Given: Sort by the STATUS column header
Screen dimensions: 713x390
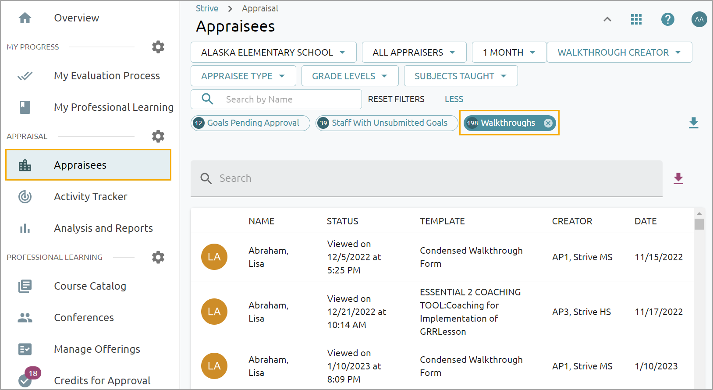Looking at the screenshot, I should pos(343,221).
